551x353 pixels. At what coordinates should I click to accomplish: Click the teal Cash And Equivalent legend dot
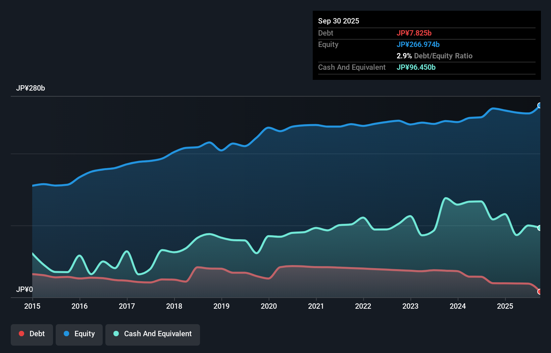(x=116, y=334)
